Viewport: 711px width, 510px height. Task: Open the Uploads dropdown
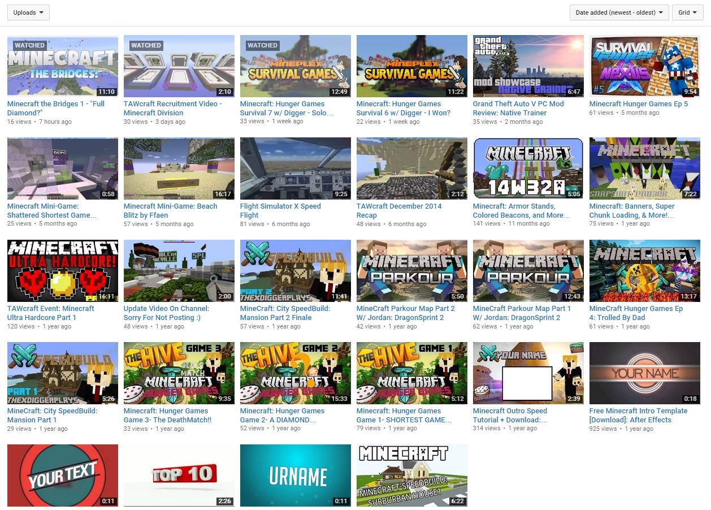tap(28, 12)
